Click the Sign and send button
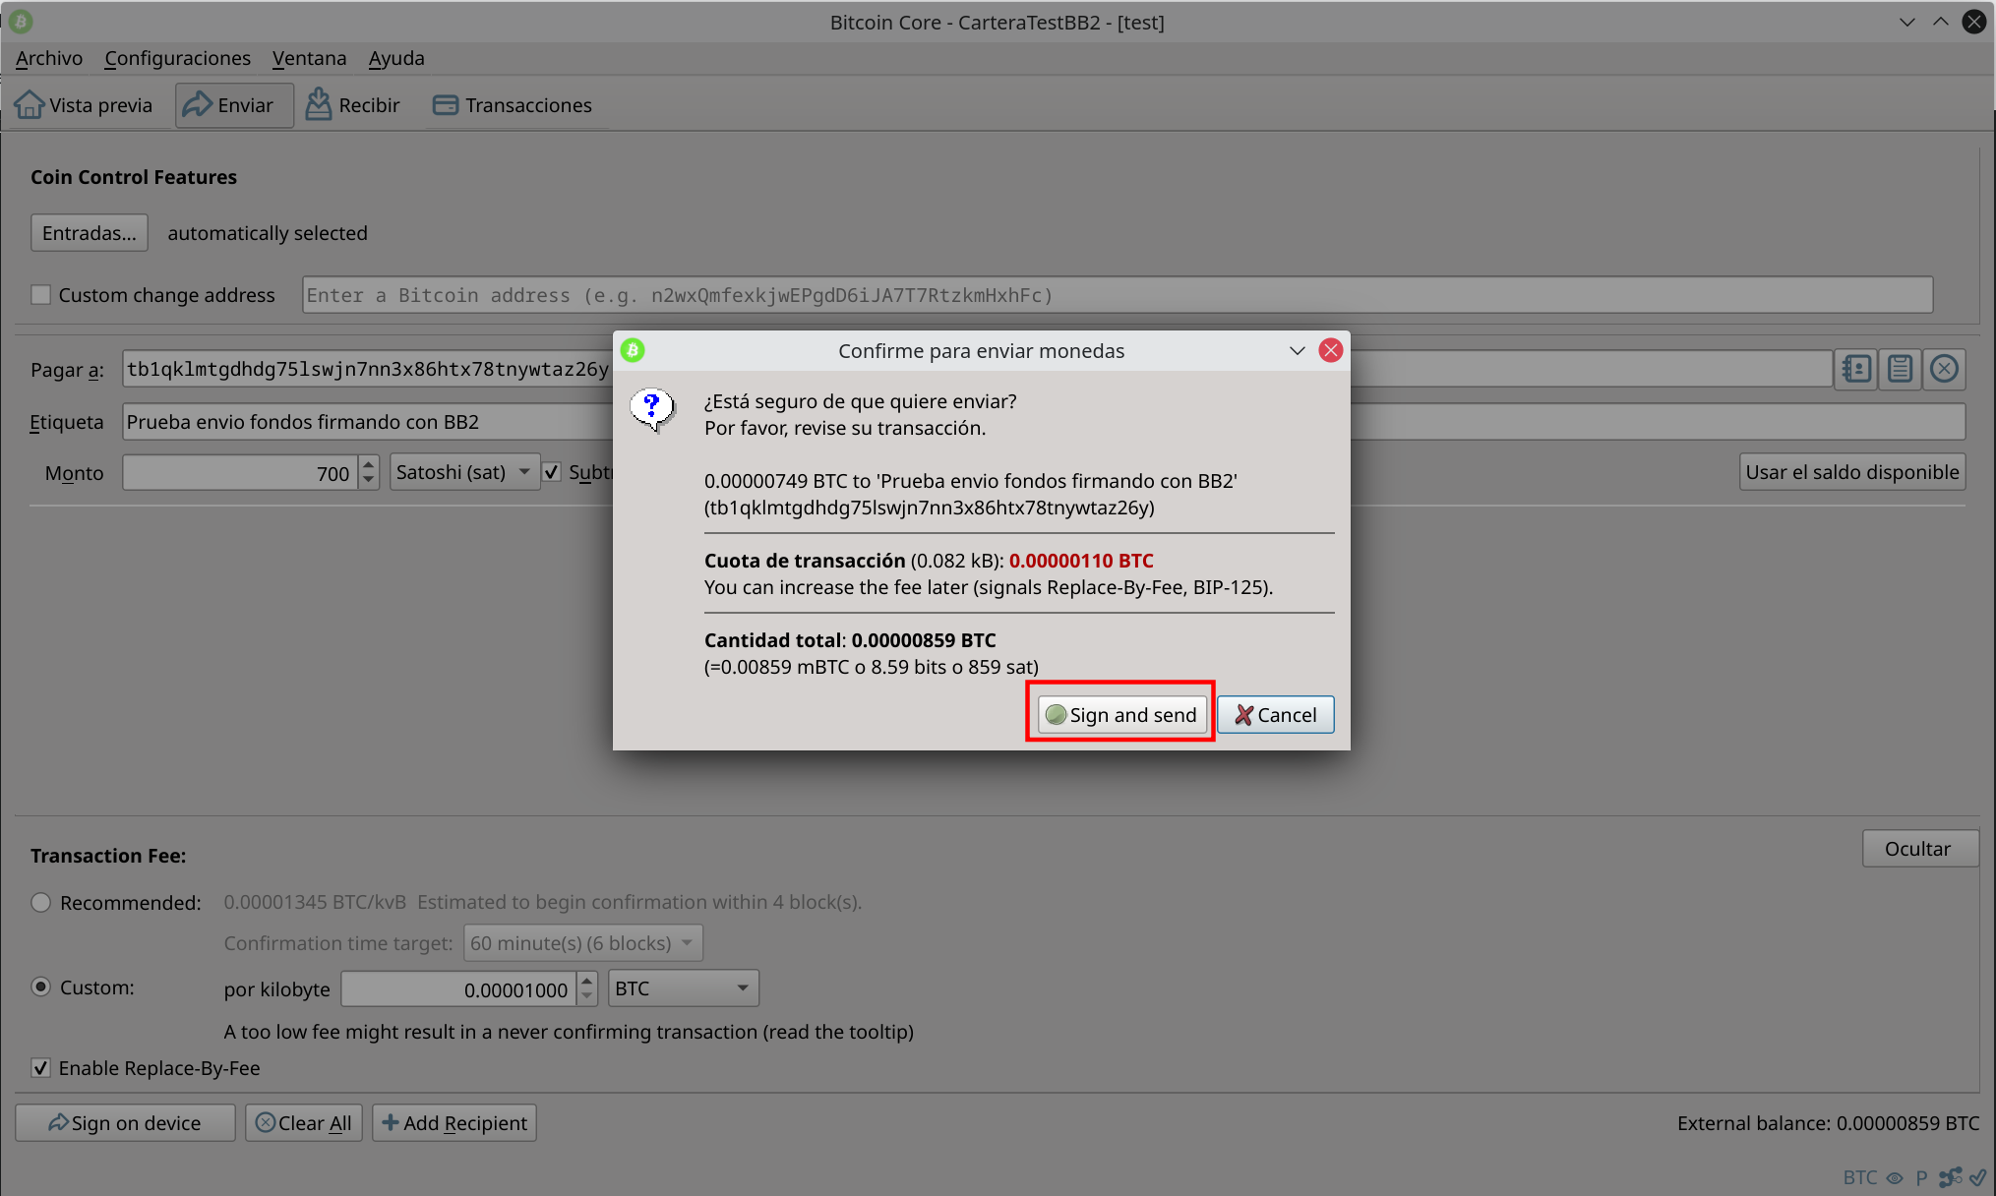1996x1196 pixels. tap(1121, 715)
